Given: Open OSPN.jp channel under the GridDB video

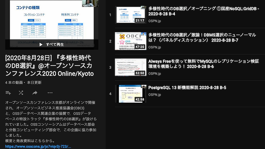Looking at the screenshot, I should pos(155,21).
